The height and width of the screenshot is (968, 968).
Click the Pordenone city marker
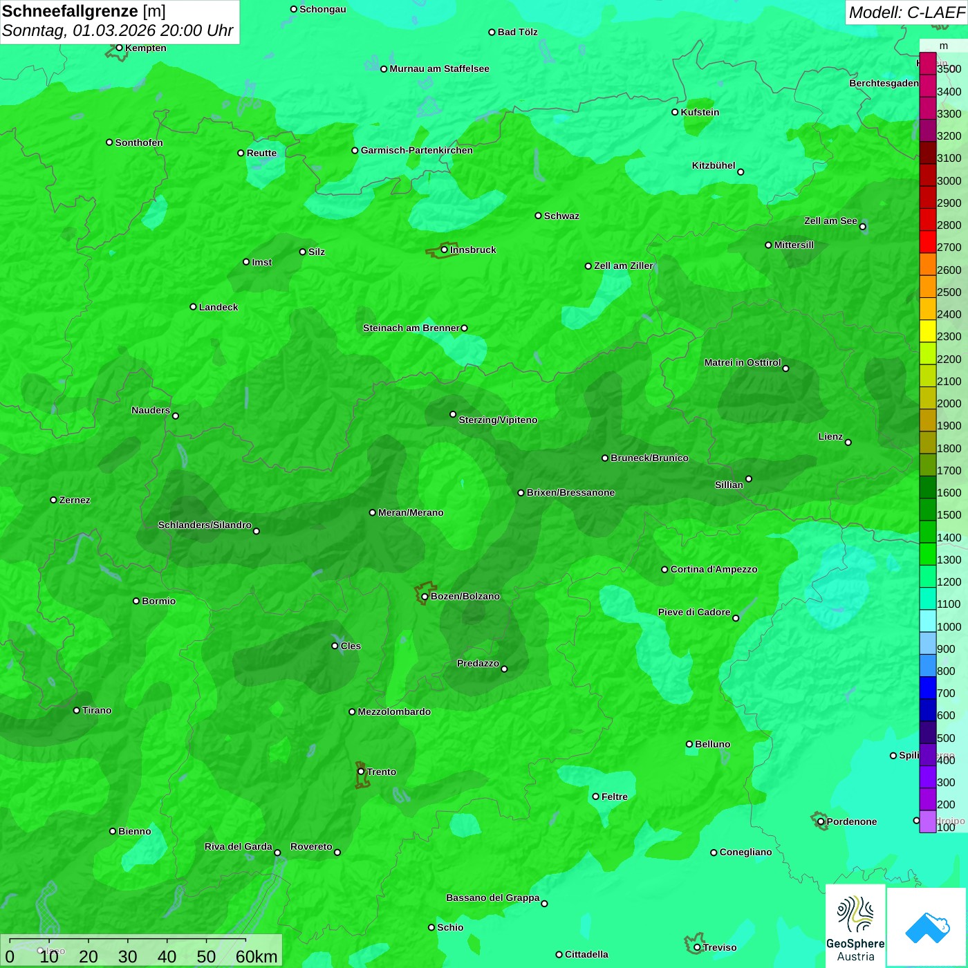(x=821, y=821)
